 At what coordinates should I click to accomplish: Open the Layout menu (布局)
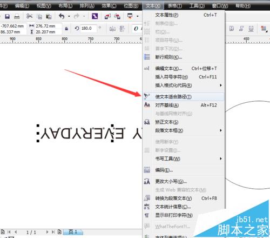click(65, 6)
